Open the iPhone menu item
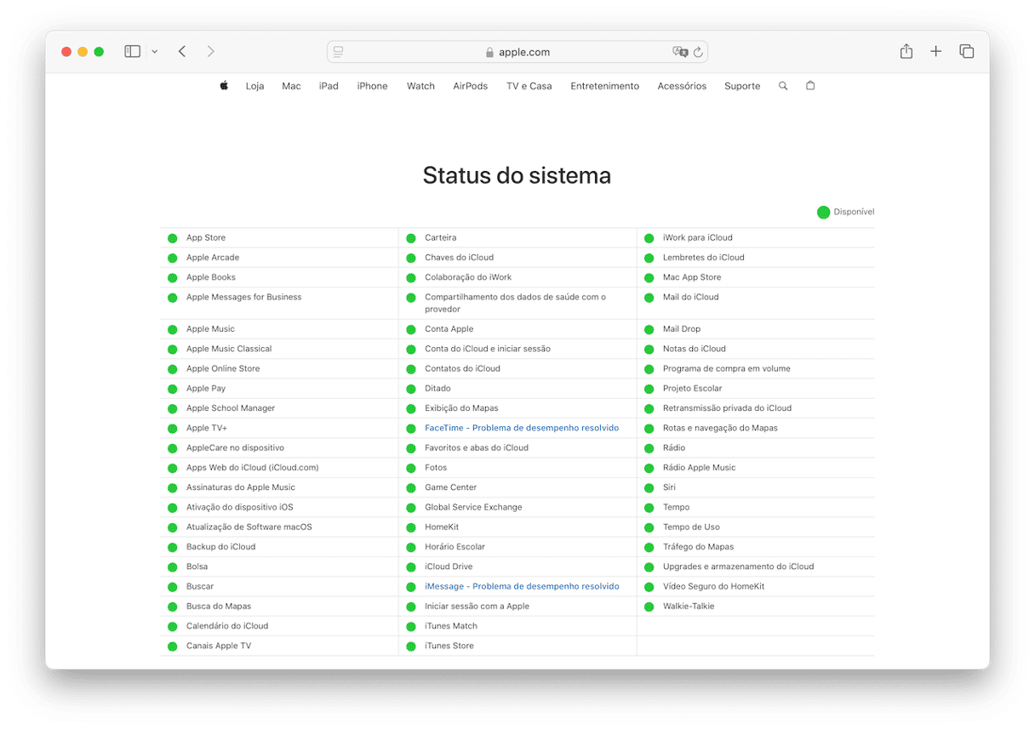The image size is (1035, 729). point(372,86)
